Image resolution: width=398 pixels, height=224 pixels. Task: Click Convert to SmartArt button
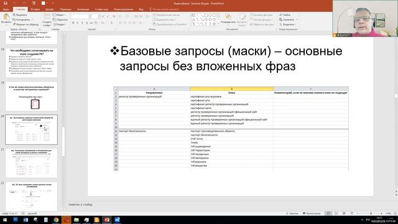coord(169,24)
